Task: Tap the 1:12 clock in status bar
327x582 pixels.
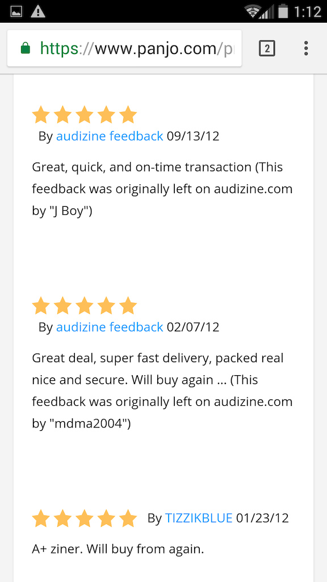Action: (x=307, y=12)
